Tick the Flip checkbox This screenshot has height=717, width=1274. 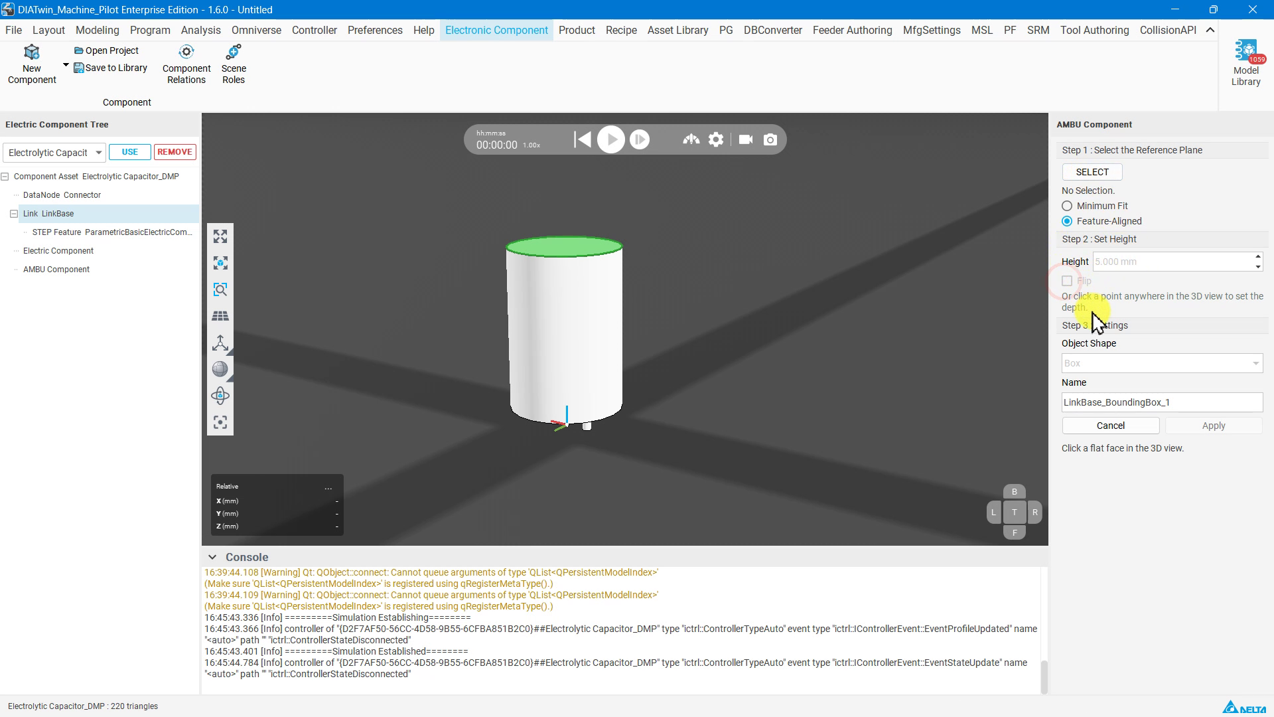[1066, 281]
